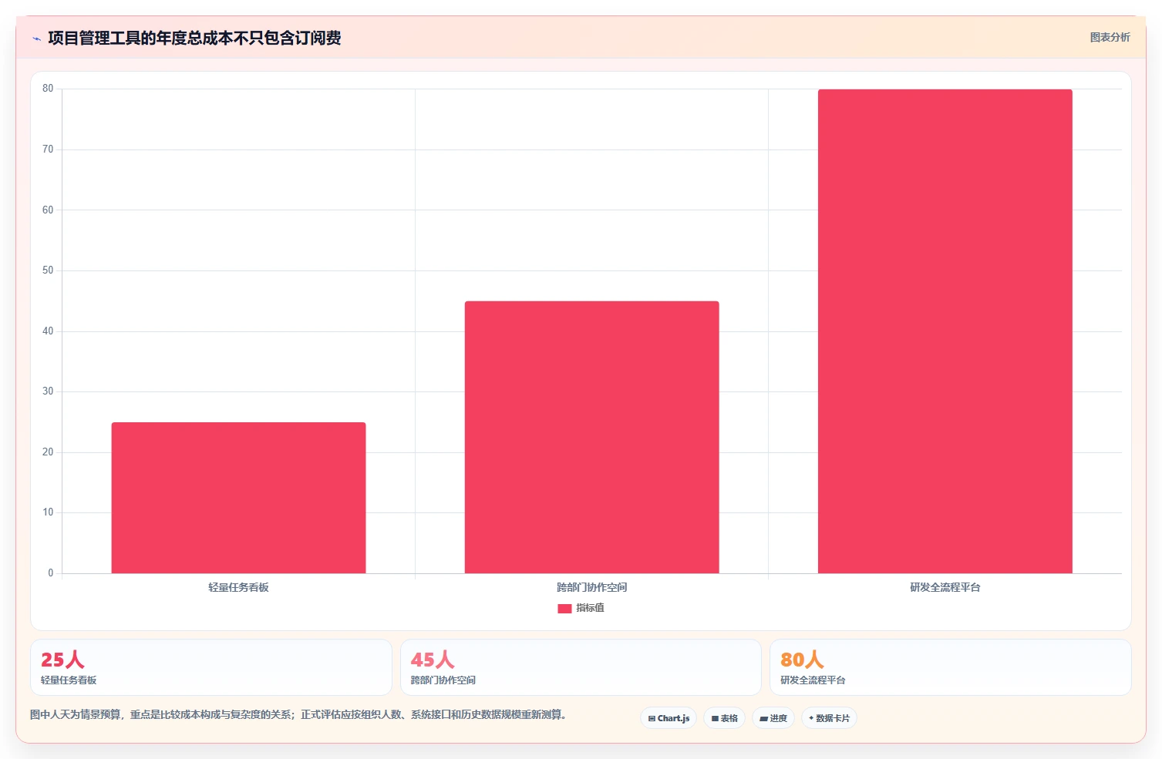The width and height of the screenshot is (1162, 759).
Task: Click the y-axis value 80
Action: [48, 89]
